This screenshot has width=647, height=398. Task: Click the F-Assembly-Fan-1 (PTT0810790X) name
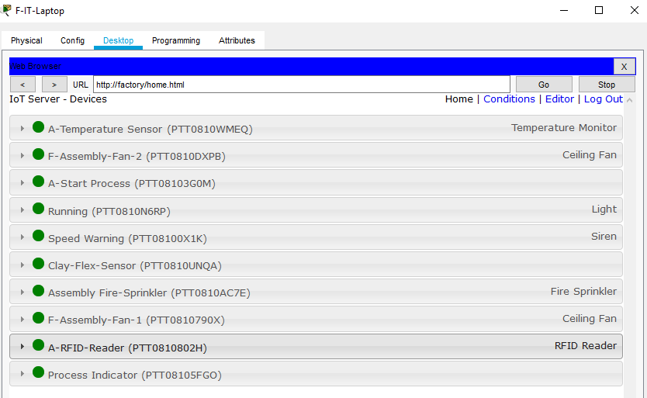coord(137,320)
